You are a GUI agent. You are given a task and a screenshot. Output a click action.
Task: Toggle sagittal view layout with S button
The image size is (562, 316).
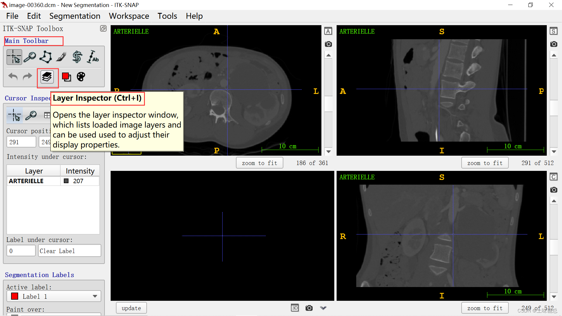coord(554,31)
